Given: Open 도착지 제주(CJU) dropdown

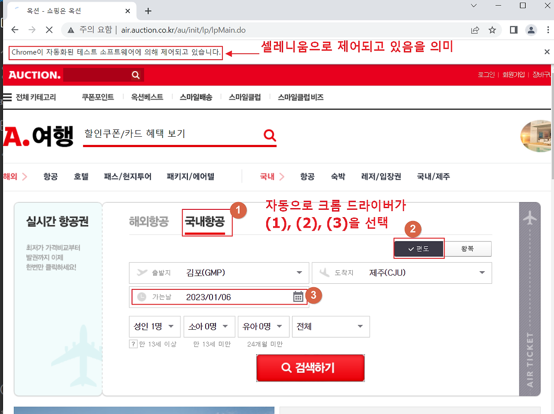Looking at the screenshot, I should click(x=402, y=273).
